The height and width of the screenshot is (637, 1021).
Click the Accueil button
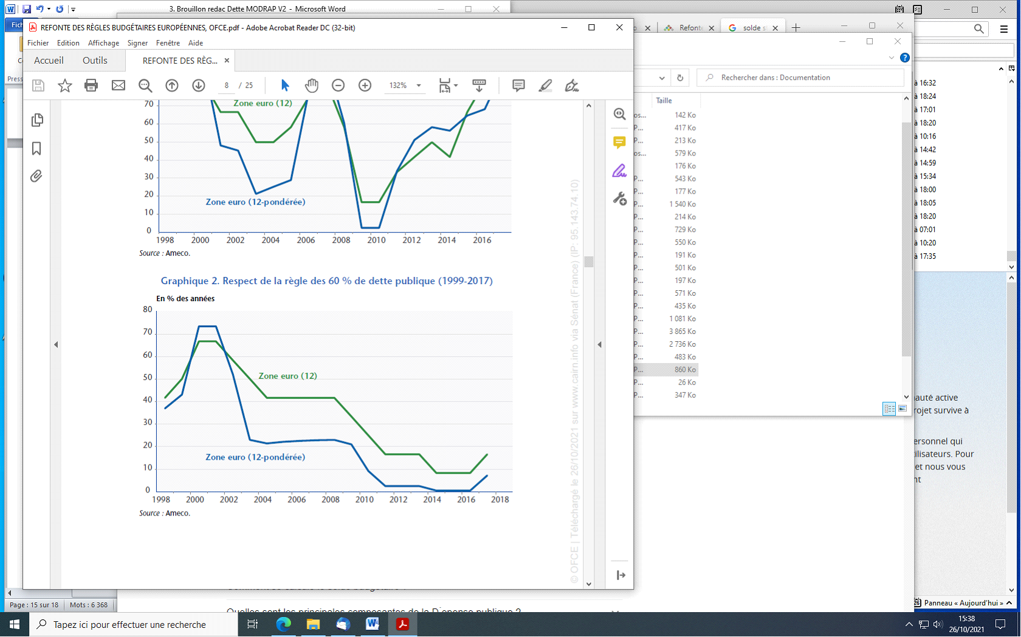tap(49, 61)
